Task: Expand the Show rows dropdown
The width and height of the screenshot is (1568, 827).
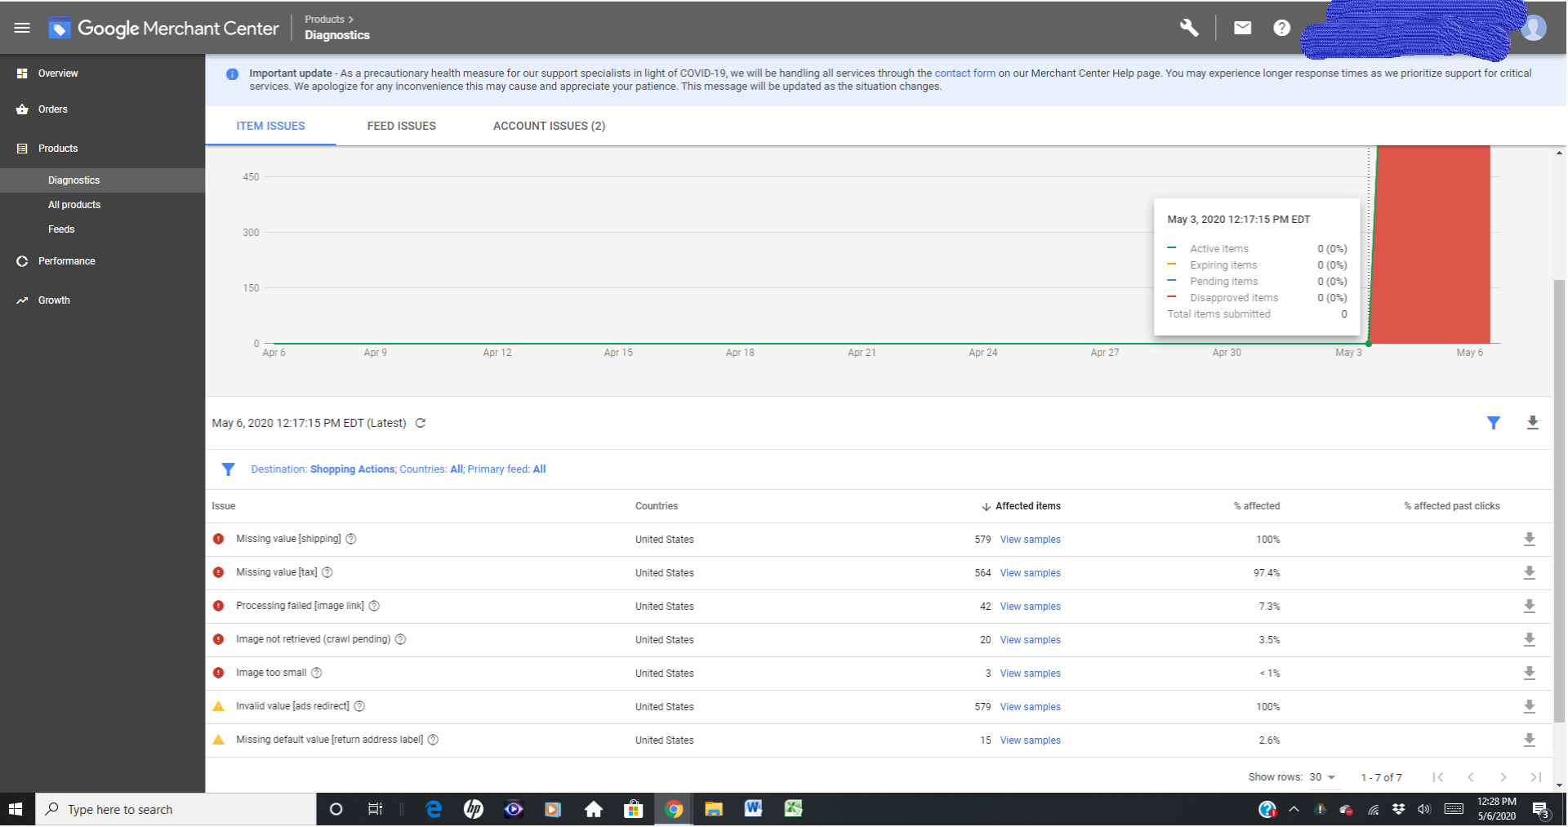Action: pos(1322,777)
